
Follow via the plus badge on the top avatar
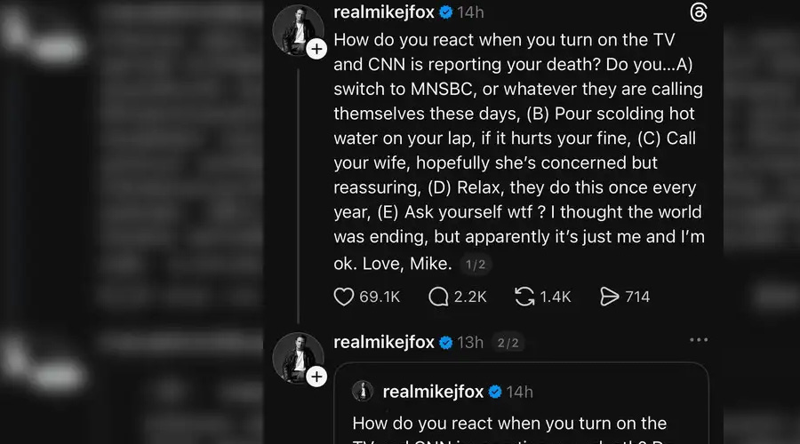[x=316, y=50]
